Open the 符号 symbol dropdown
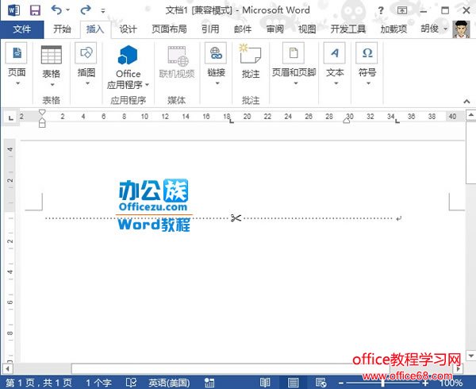The width and height of the screenshot is (476, 389). (x=367, y=64)
